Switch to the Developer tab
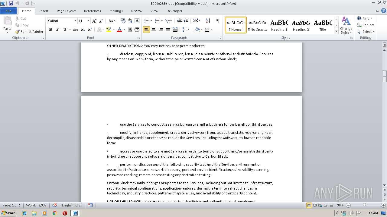Screen dimensions: 387x217 [x=174, y=11]
